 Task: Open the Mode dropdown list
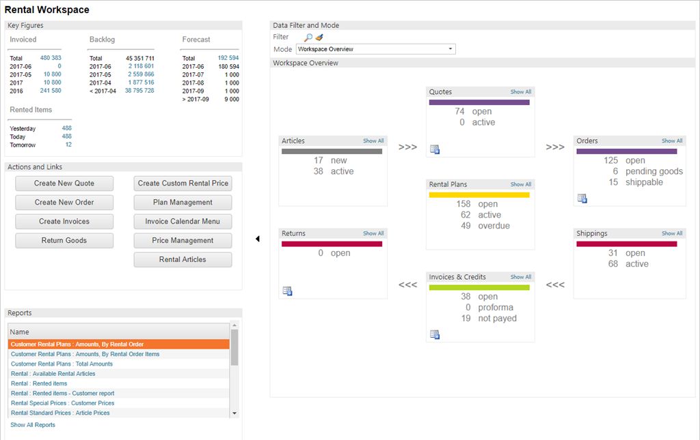click(450, 49)
